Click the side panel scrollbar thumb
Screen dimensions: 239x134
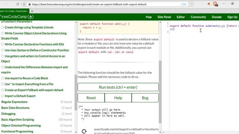76,92
